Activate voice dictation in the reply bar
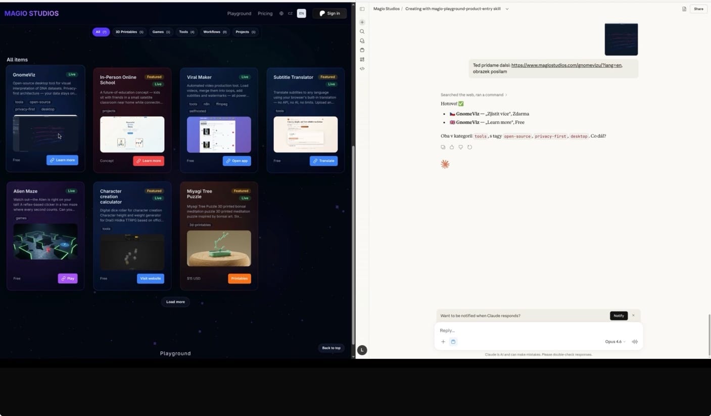This screenshot has width=711, height=416. 635,342
